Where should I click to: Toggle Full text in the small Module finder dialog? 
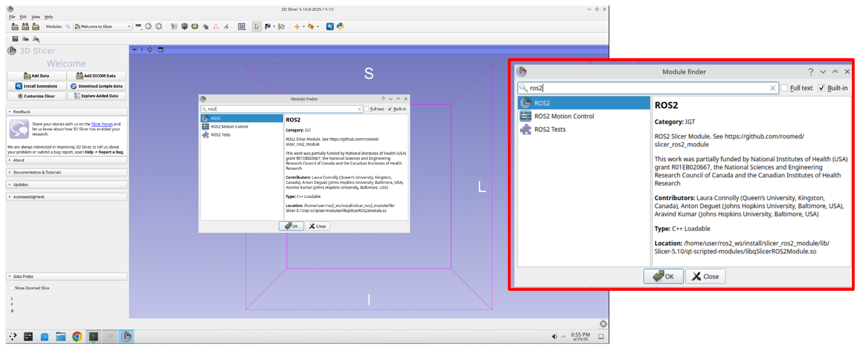tap(367, 109)
